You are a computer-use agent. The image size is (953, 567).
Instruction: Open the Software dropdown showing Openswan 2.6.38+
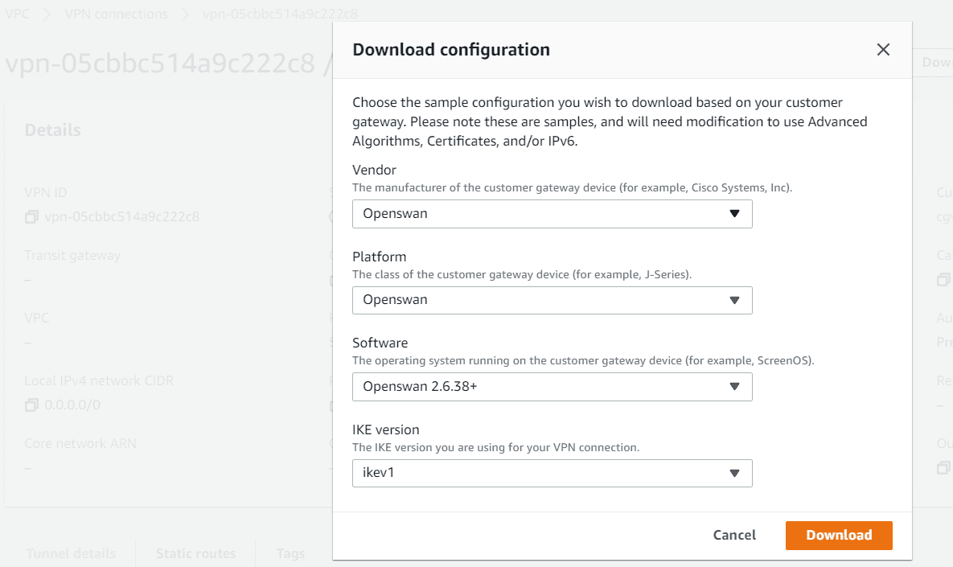(552, 387)
